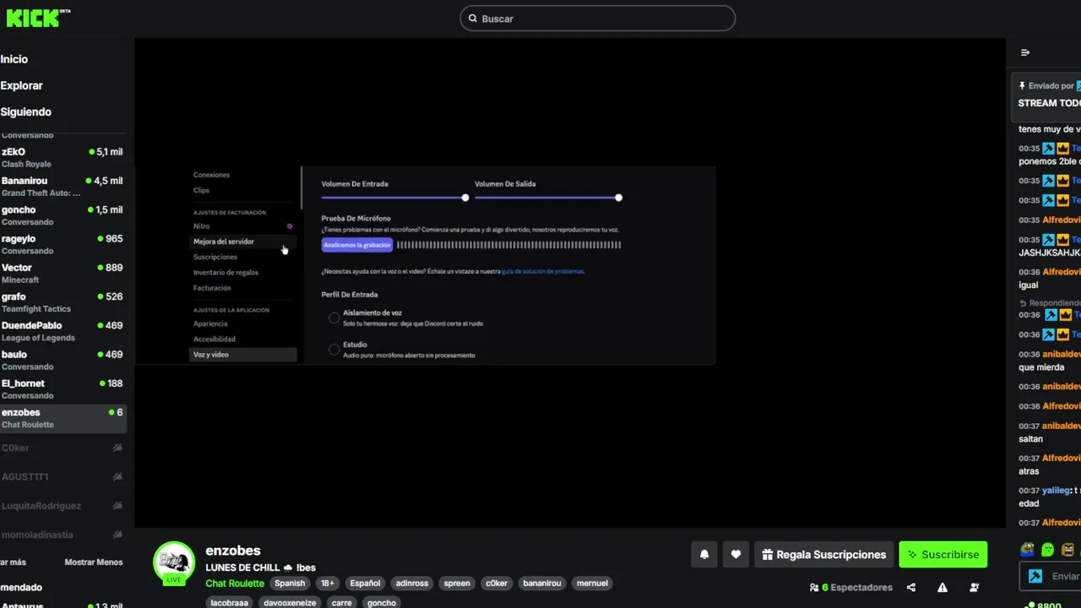The image size is (1081, 608).
Task: Open Bananirou's channel in sidebar
Action: click(x=62, y=187)
